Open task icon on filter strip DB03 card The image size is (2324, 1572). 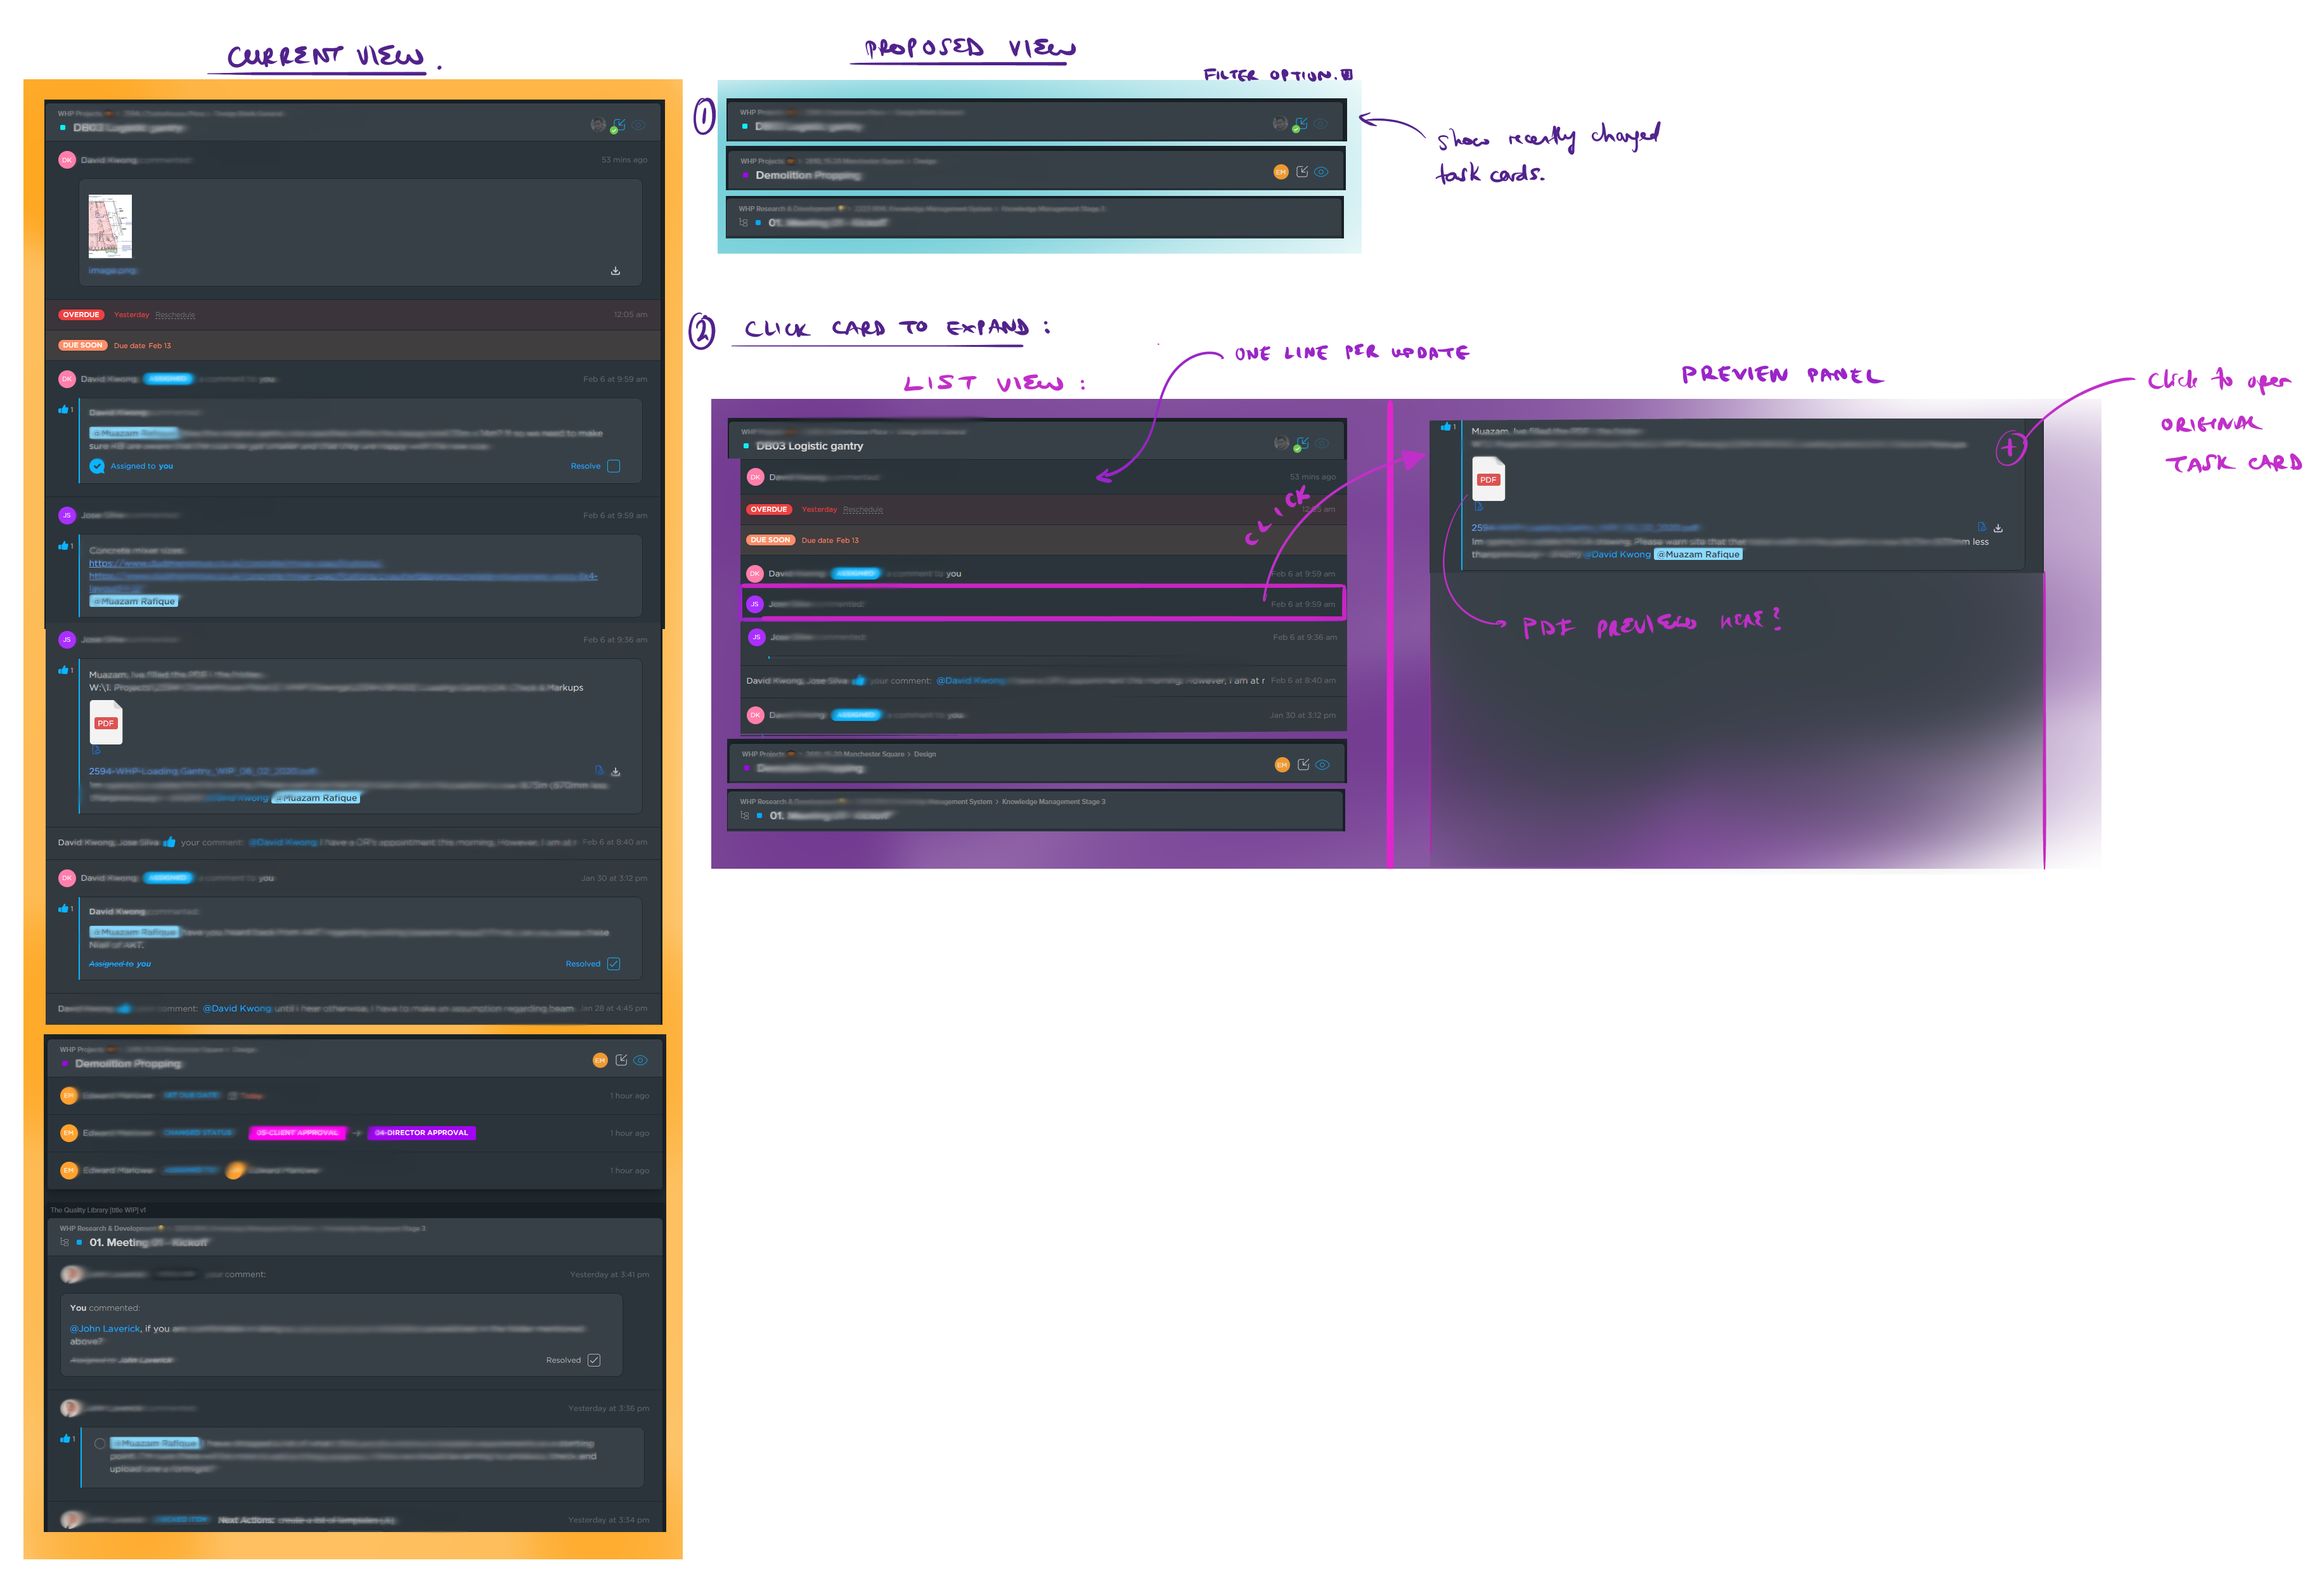[x=1301, y=124]
